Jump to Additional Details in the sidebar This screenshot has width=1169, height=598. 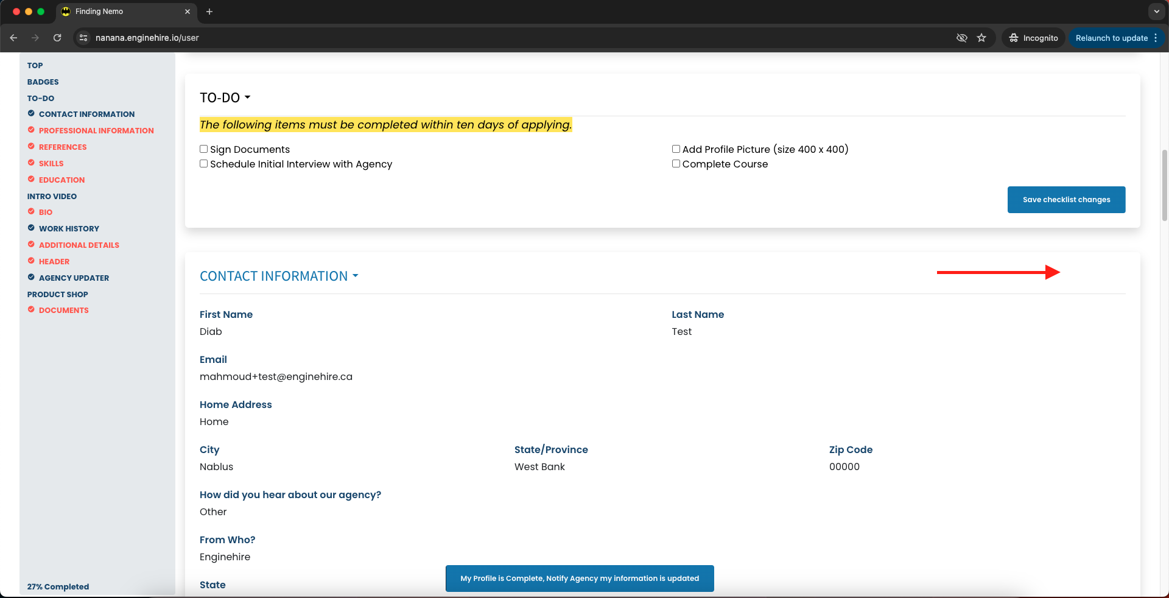pyautogui.click(x=79, y=245)
